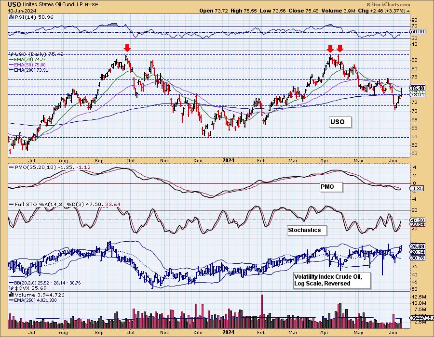Click the 90 RSI axis label
434x337 pixels.
[x=415, y=20]
